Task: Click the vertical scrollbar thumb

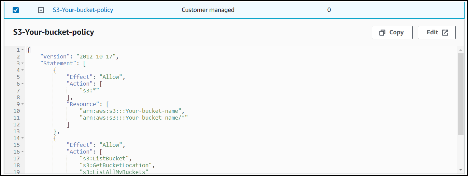Action: tap(460, 93)
